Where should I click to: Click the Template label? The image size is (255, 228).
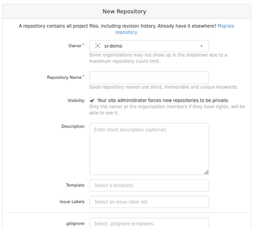(x=75, y=185)
